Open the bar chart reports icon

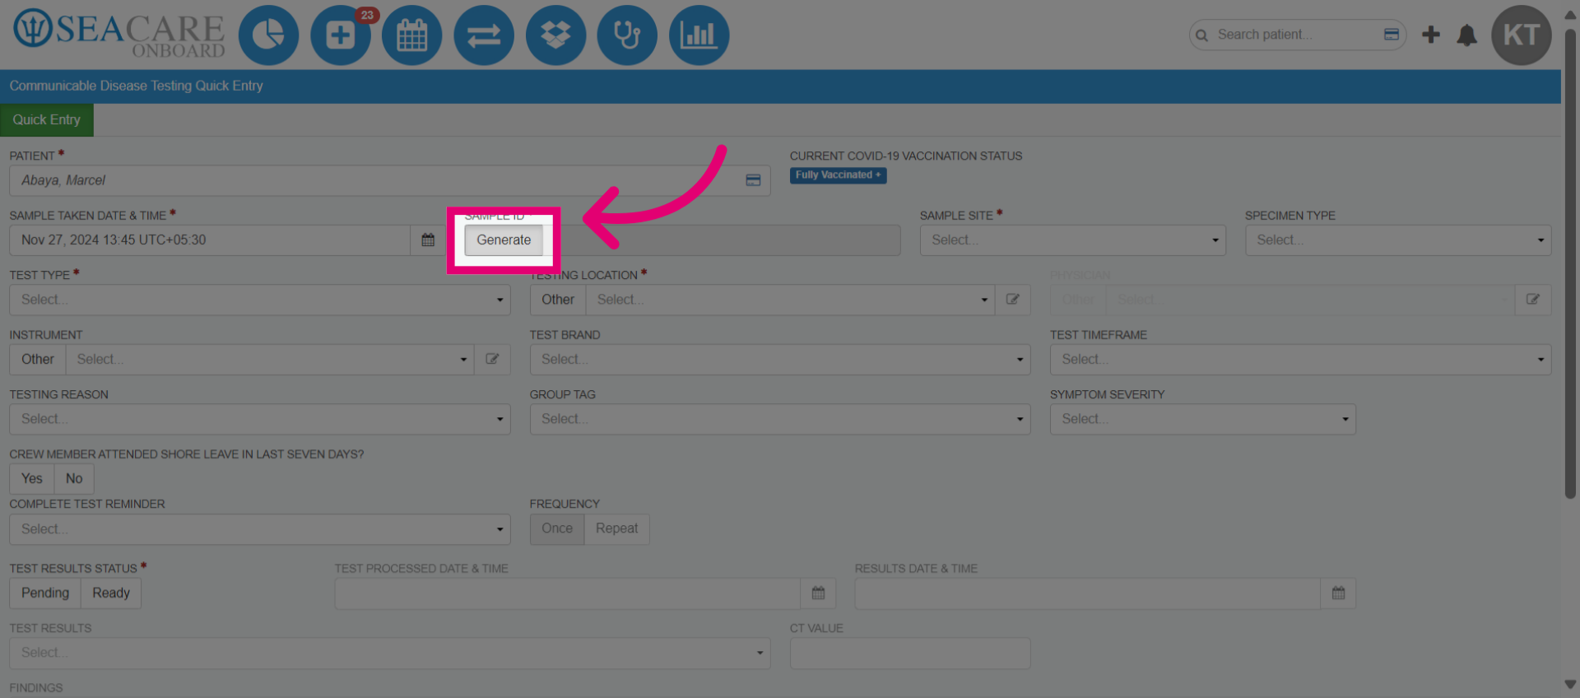click(x=699, y=35)
